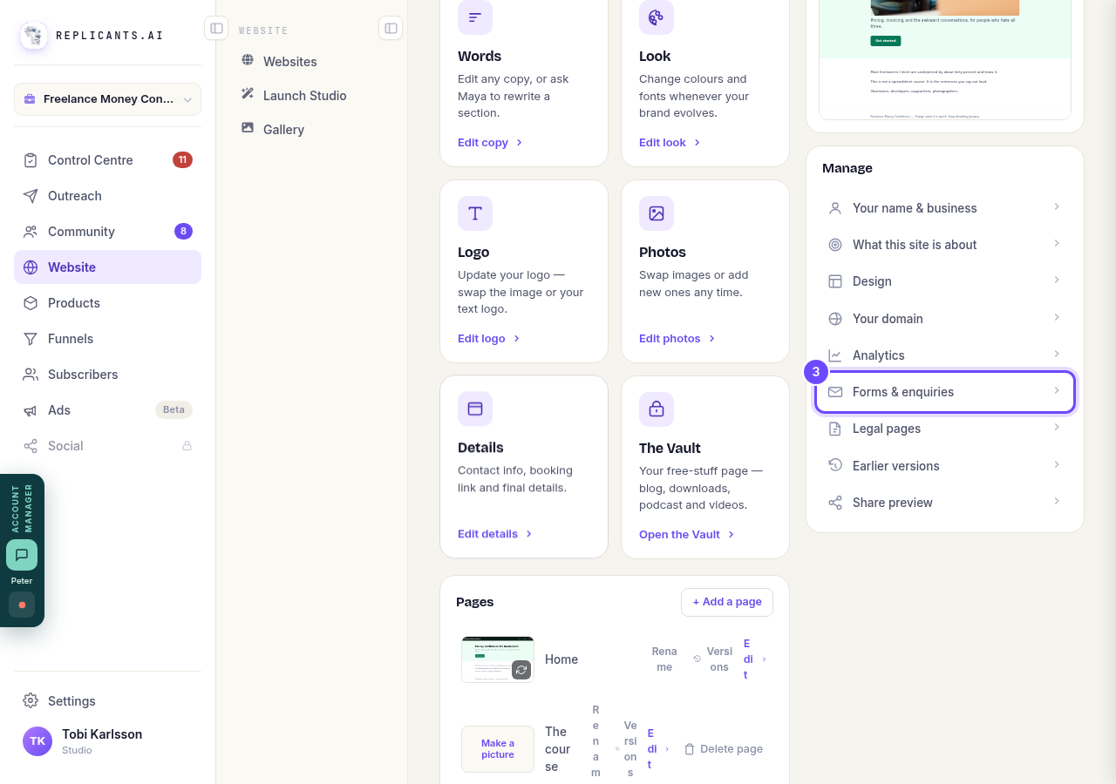The image size is (1116, 784).
Task: Collapse the Website submenu panel icon
Action: (391, 28)
